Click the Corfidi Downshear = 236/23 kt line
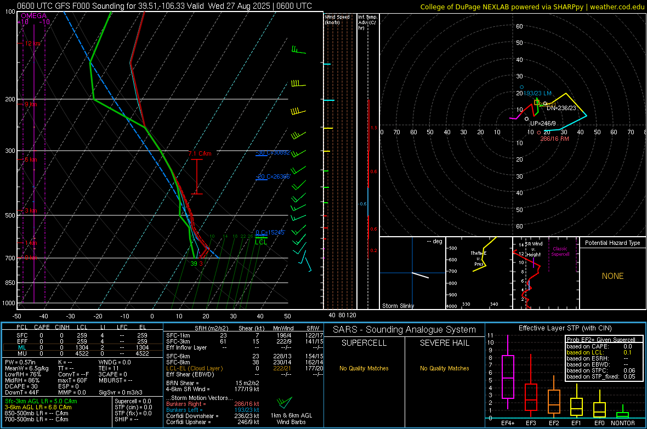 (213, 416)
